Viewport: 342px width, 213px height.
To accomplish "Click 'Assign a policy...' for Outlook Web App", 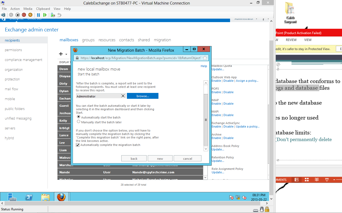I will click(x=247, y=81).
